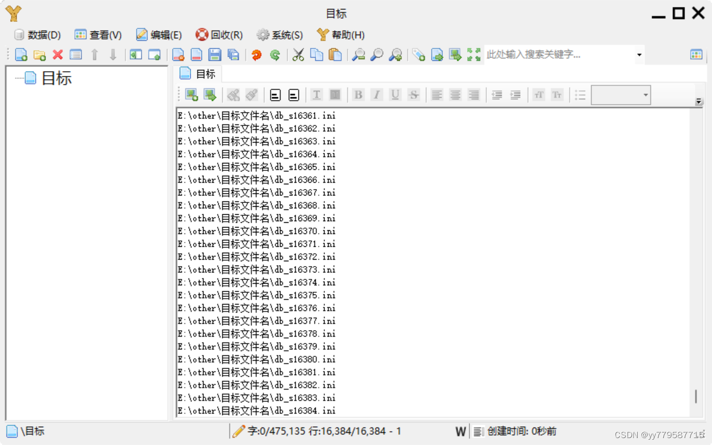
Task: Click editor's picture icon with green arrow
Action: point(210,95)
